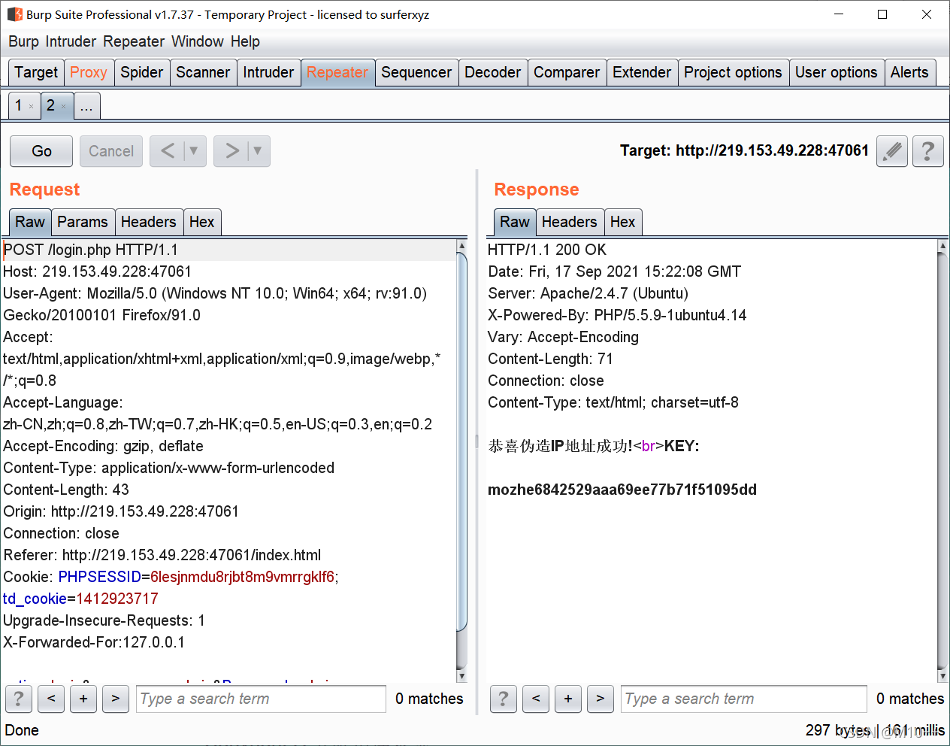Close Repeater tab 1
Image resolution: width=950 pixels, height=746 pixels.
[31, 107]
